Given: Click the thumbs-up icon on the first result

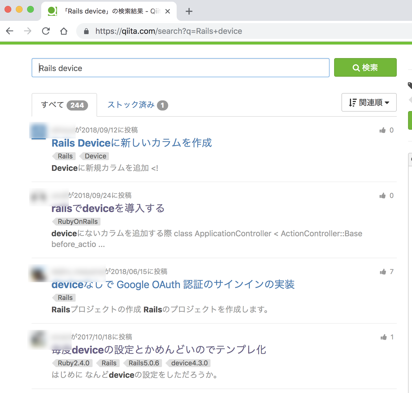Looking at the screenshot, I should 383,130.
